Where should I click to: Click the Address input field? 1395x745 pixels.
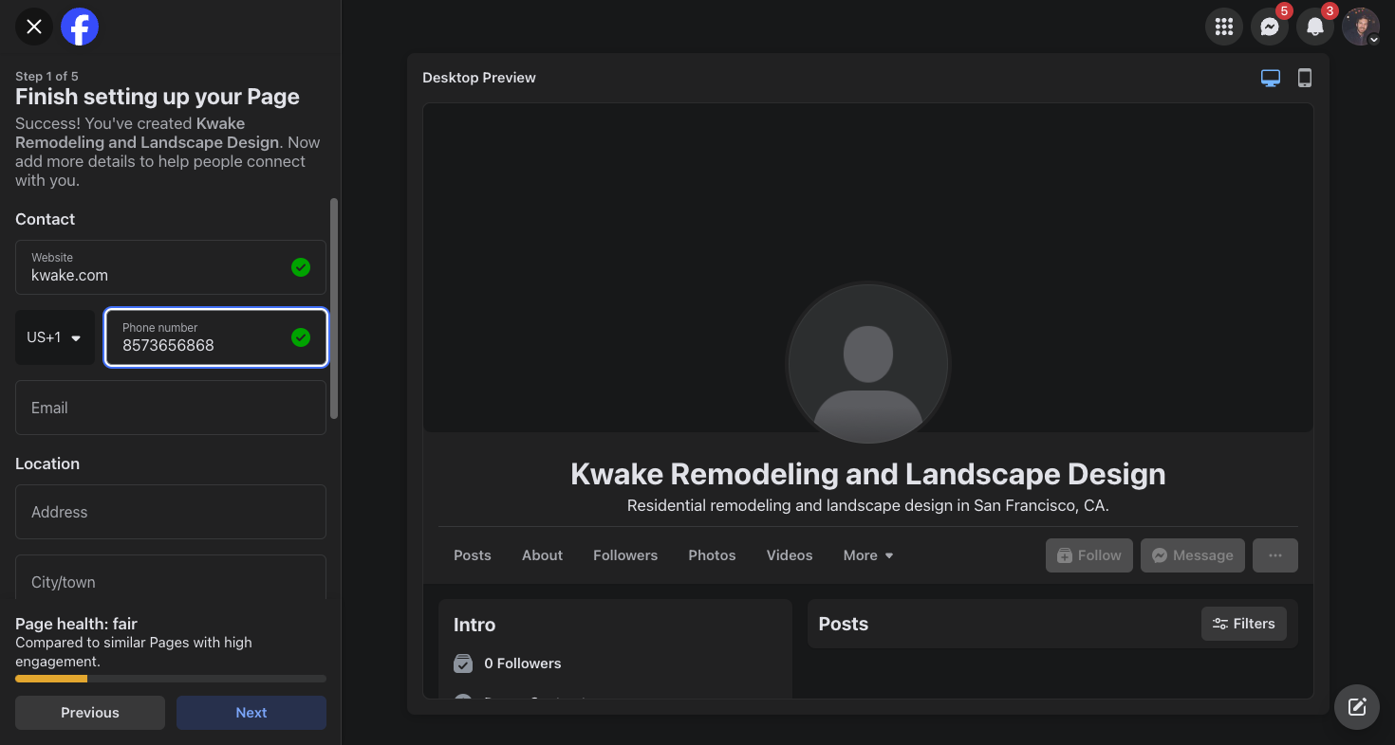(x=171, y=512)
